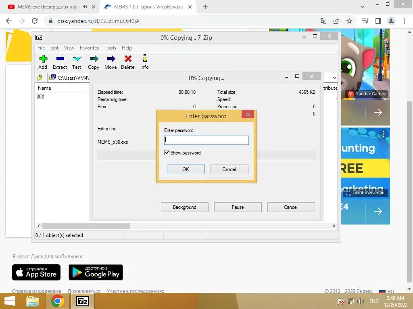Click the file icon in the Name list
Viewport: 413px width, 309px height.
pos(40,97)
